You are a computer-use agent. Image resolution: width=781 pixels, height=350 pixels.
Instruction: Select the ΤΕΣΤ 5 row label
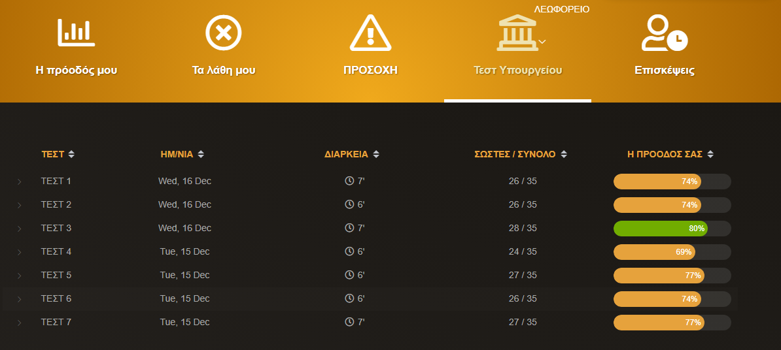click(56, 275)
